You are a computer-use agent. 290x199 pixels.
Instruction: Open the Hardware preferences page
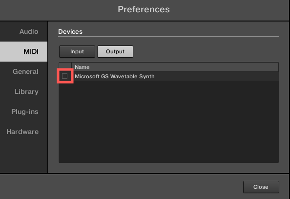tap(23, 132)
